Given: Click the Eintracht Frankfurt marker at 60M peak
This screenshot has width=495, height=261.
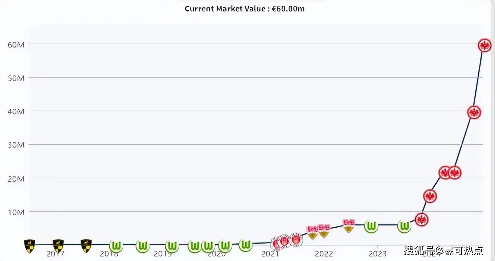Looking at the screenshot, I should 484,45.
